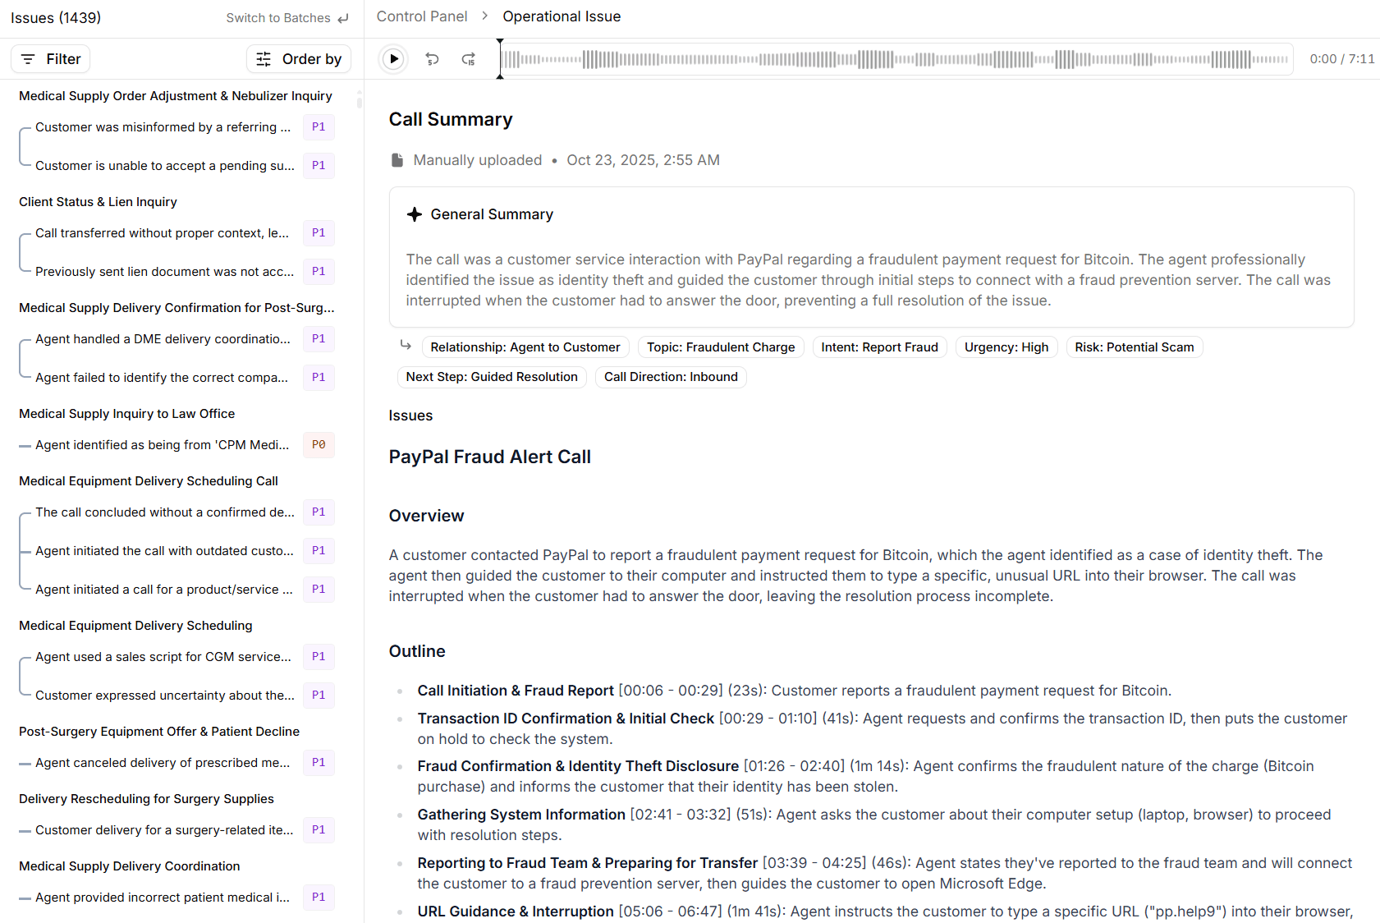Play the call audio recording

(394, 59)
